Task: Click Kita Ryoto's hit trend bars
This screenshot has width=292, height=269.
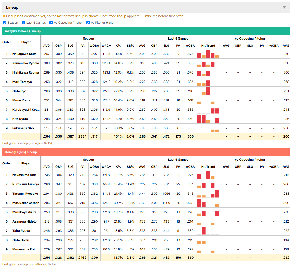Action: pos(208,119)
